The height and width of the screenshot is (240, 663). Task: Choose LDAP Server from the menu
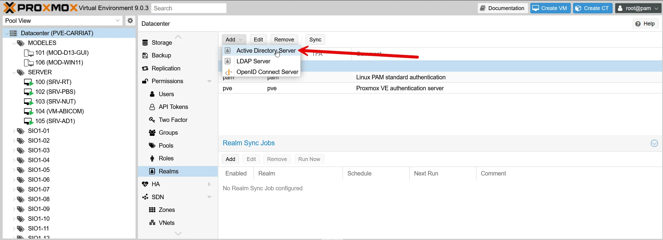tap(253, 61)
